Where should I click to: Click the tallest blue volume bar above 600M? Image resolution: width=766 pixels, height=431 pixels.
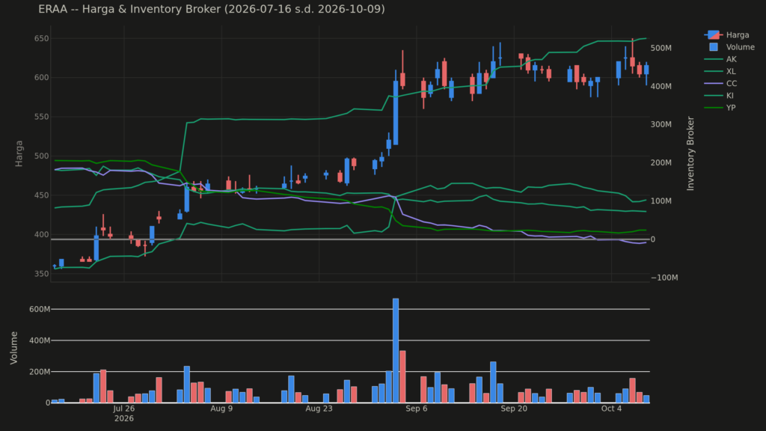[x=396, y=350]
